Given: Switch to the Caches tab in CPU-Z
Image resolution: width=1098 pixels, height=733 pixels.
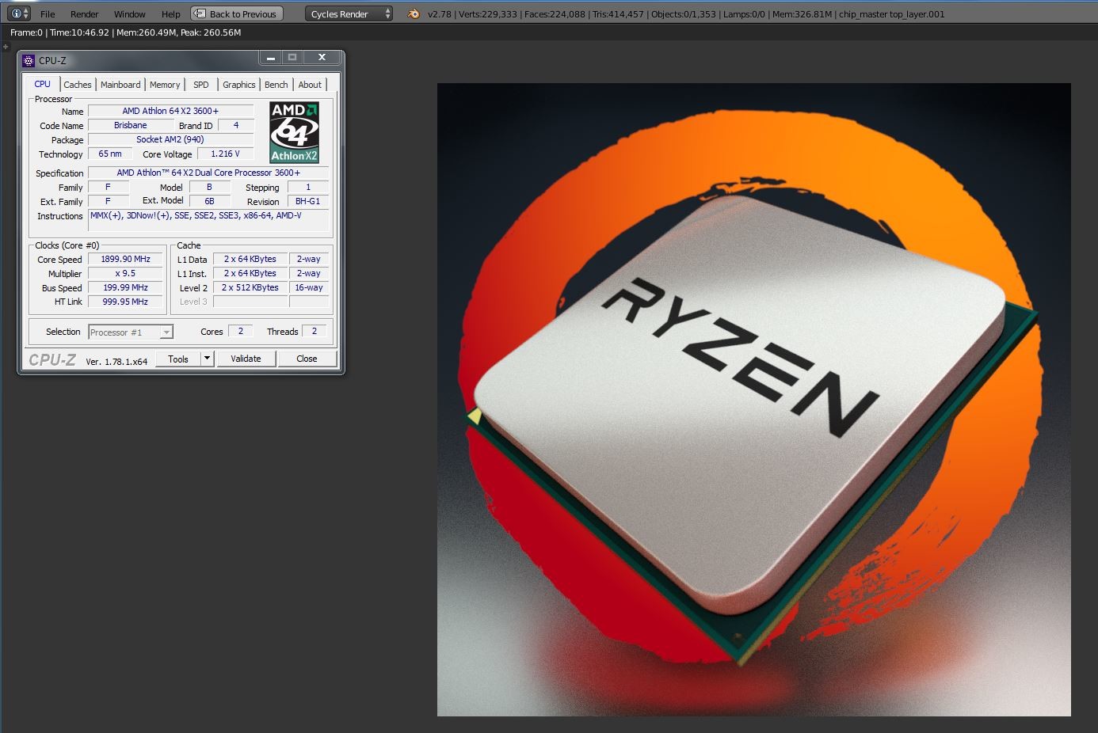Looking at the screenshot, I should tap(78, 85).
